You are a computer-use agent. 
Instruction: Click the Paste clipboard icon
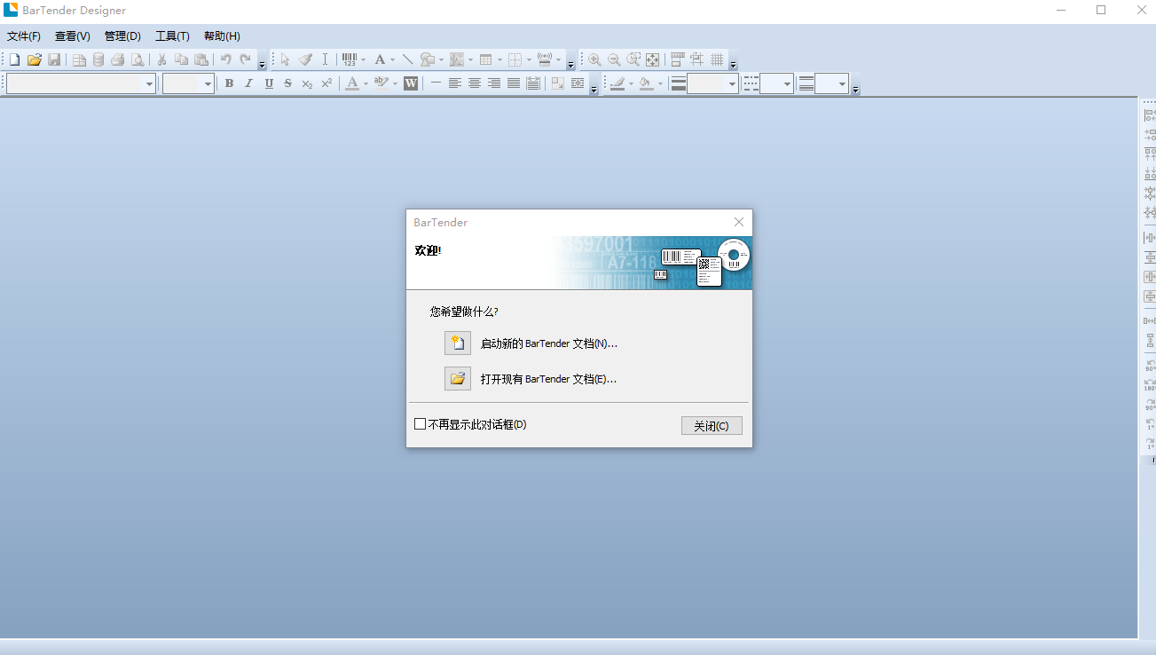point(201,59)
